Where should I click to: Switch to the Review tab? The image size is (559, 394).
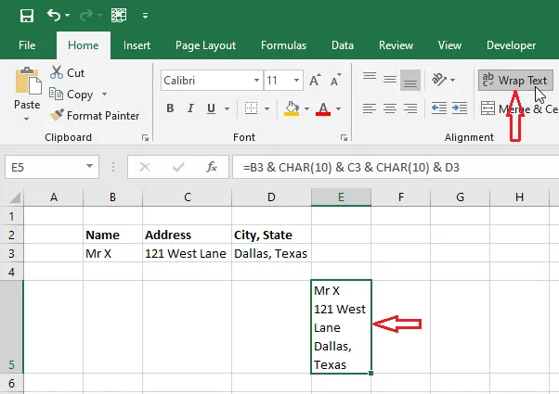pyautogui.click(x=396, y=45)
